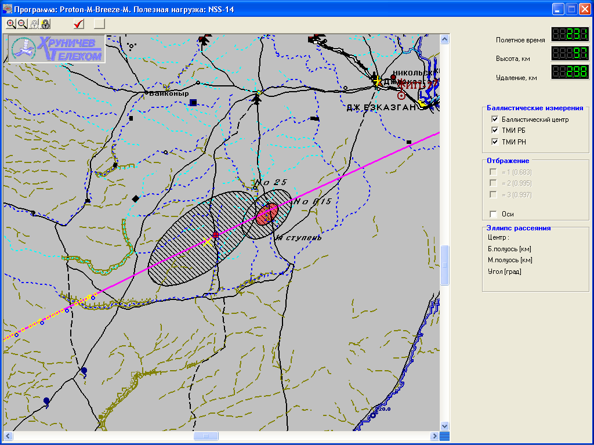Screen dimensions: 594x445
Task: Click the yellow open padlock icon
Action: (x=45, y=24)
